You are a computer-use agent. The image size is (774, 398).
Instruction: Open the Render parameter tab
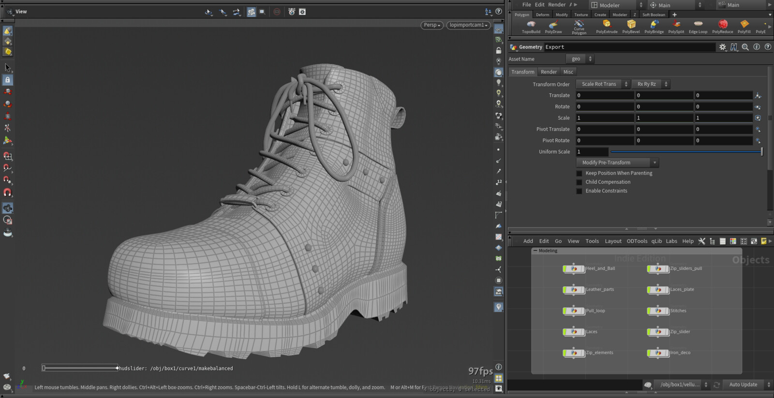coord(549,72)
